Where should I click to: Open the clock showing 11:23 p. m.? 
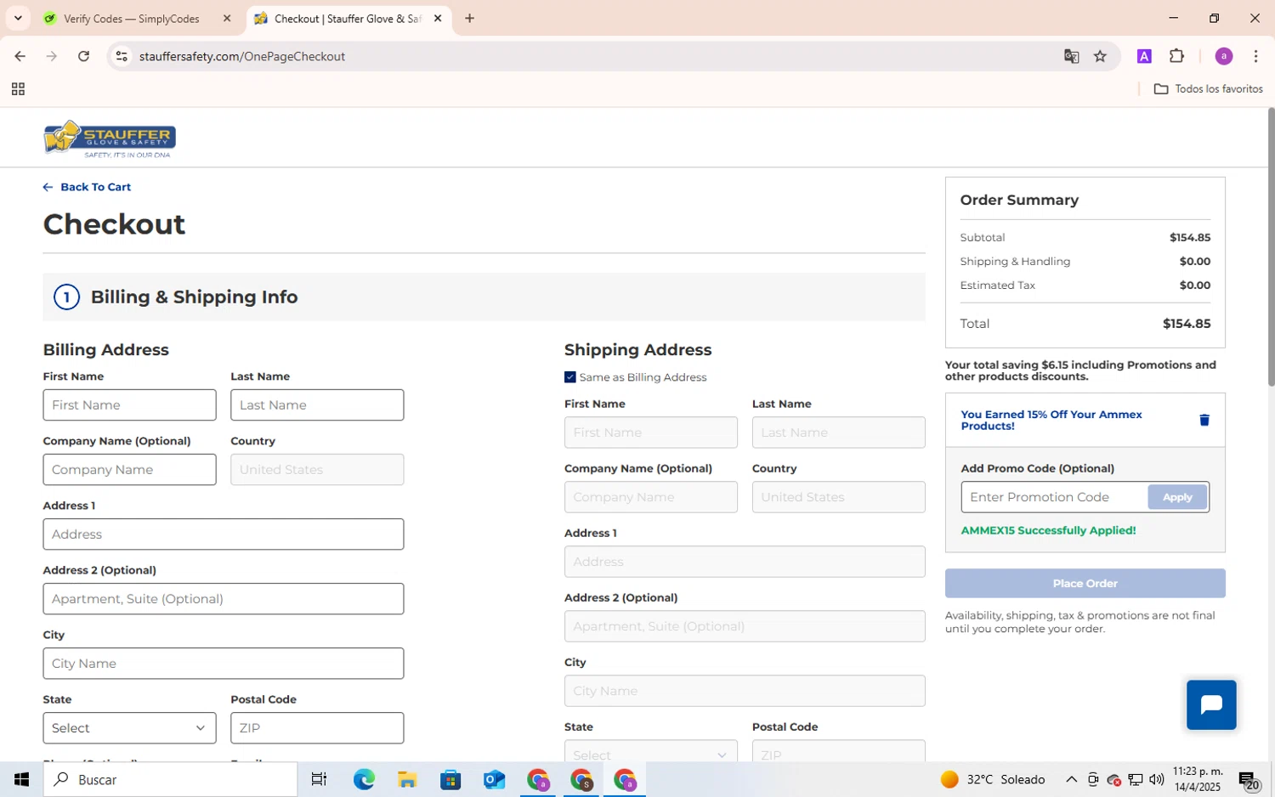point(1196,779)
